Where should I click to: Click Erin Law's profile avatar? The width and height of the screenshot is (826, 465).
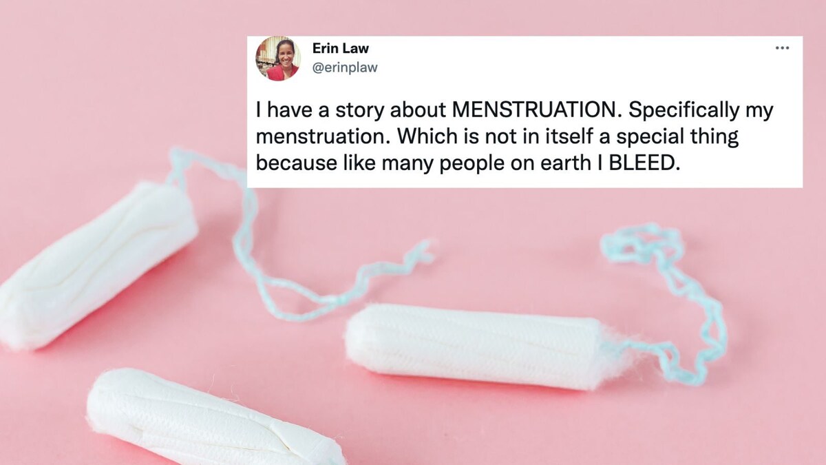pyautogui.click(x=278, y=59)
